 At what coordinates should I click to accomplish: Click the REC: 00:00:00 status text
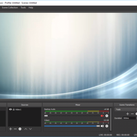coord(123,135)
